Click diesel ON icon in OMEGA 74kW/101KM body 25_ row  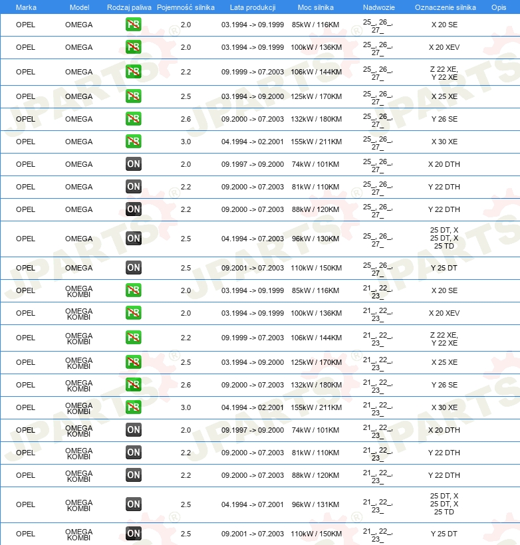pyautogui.click(x=134, y=164)
